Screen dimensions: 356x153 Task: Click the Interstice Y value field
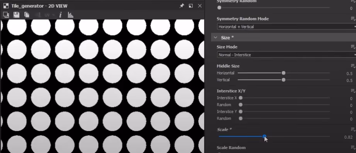pos(351,112)
